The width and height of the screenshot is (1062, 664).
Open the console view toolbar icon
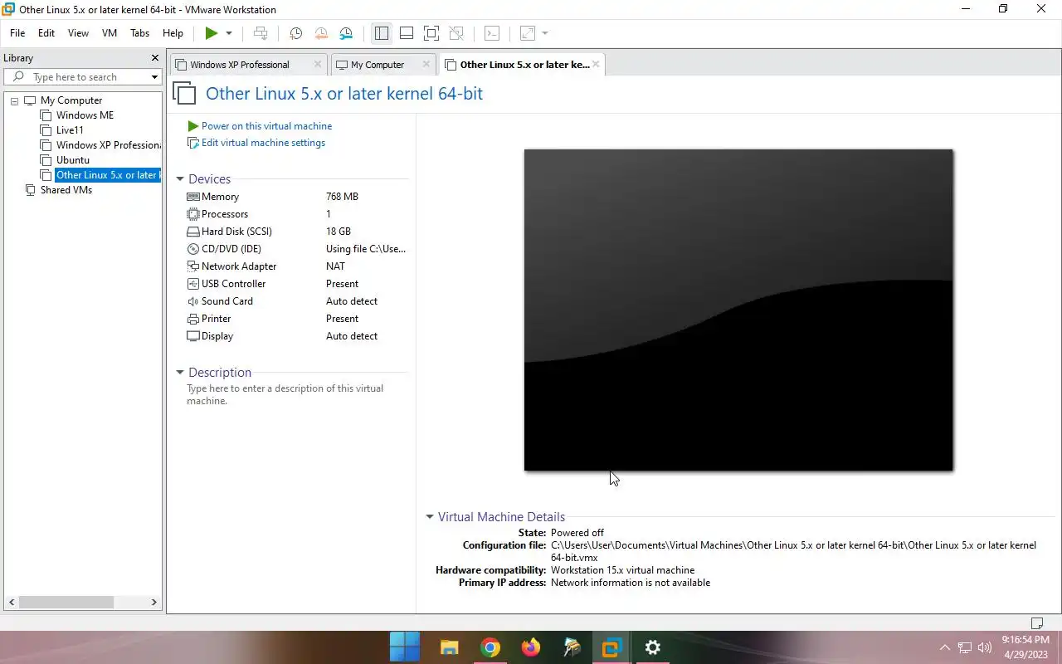[x=492, y=33]
